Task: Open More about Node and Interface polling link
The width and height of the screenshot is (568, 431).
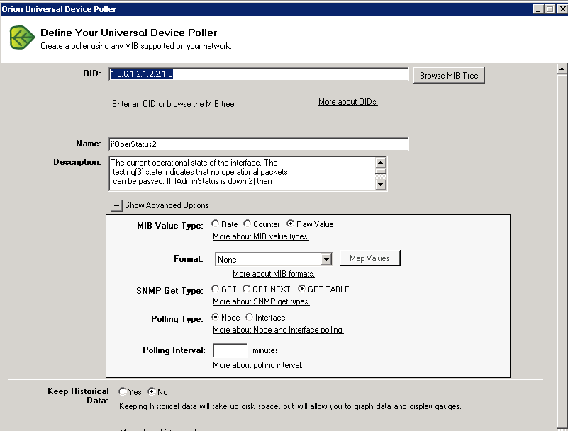Action: point(278,330)
